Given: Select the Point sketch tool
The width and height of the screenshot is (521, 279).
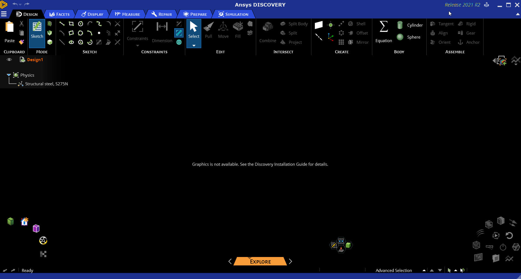Looking at the screenshot, I should pyautogui.click(x=99, y=33).
